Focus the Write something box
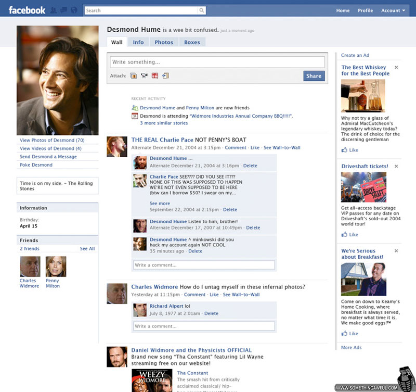The height and width of the screenshot is (392, 416). pyautogui.click(x=217, y=62)
